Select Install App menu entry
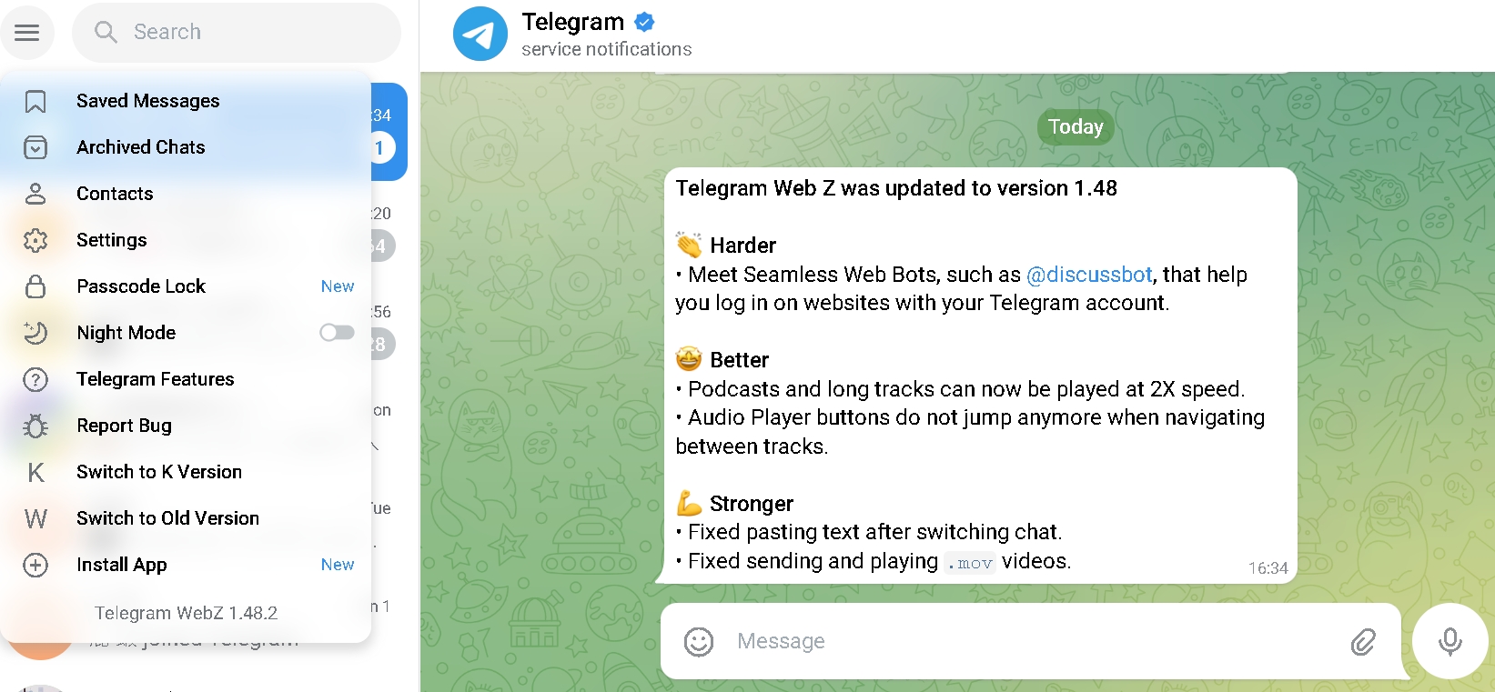This screenshot has width=1495, height=692. coord(186,565)
